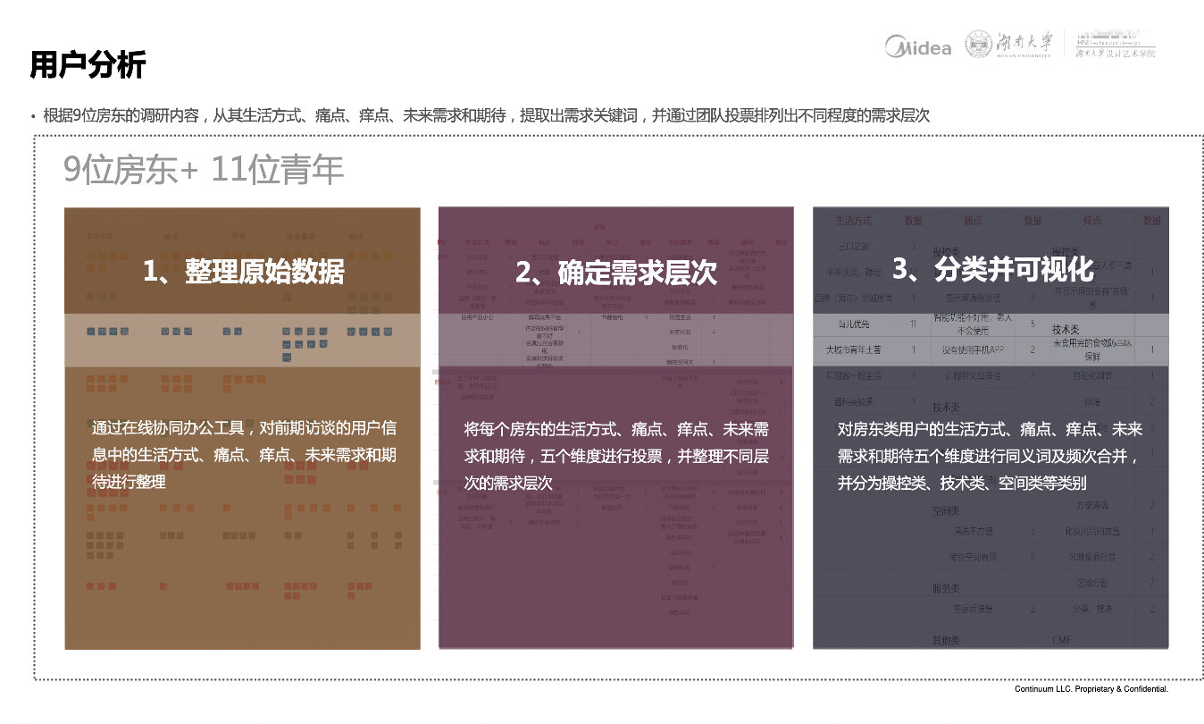
Task: Click the 风味食品存放 table cell
Action: (x=1091, y=557)
